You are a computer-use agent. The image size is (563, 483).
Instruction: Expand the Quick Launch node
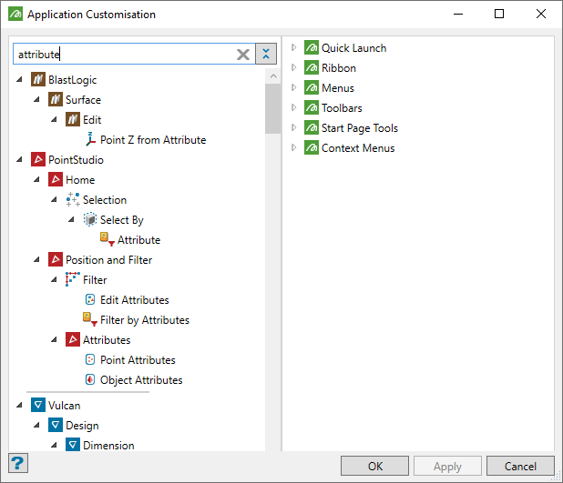tap(293, 47)
